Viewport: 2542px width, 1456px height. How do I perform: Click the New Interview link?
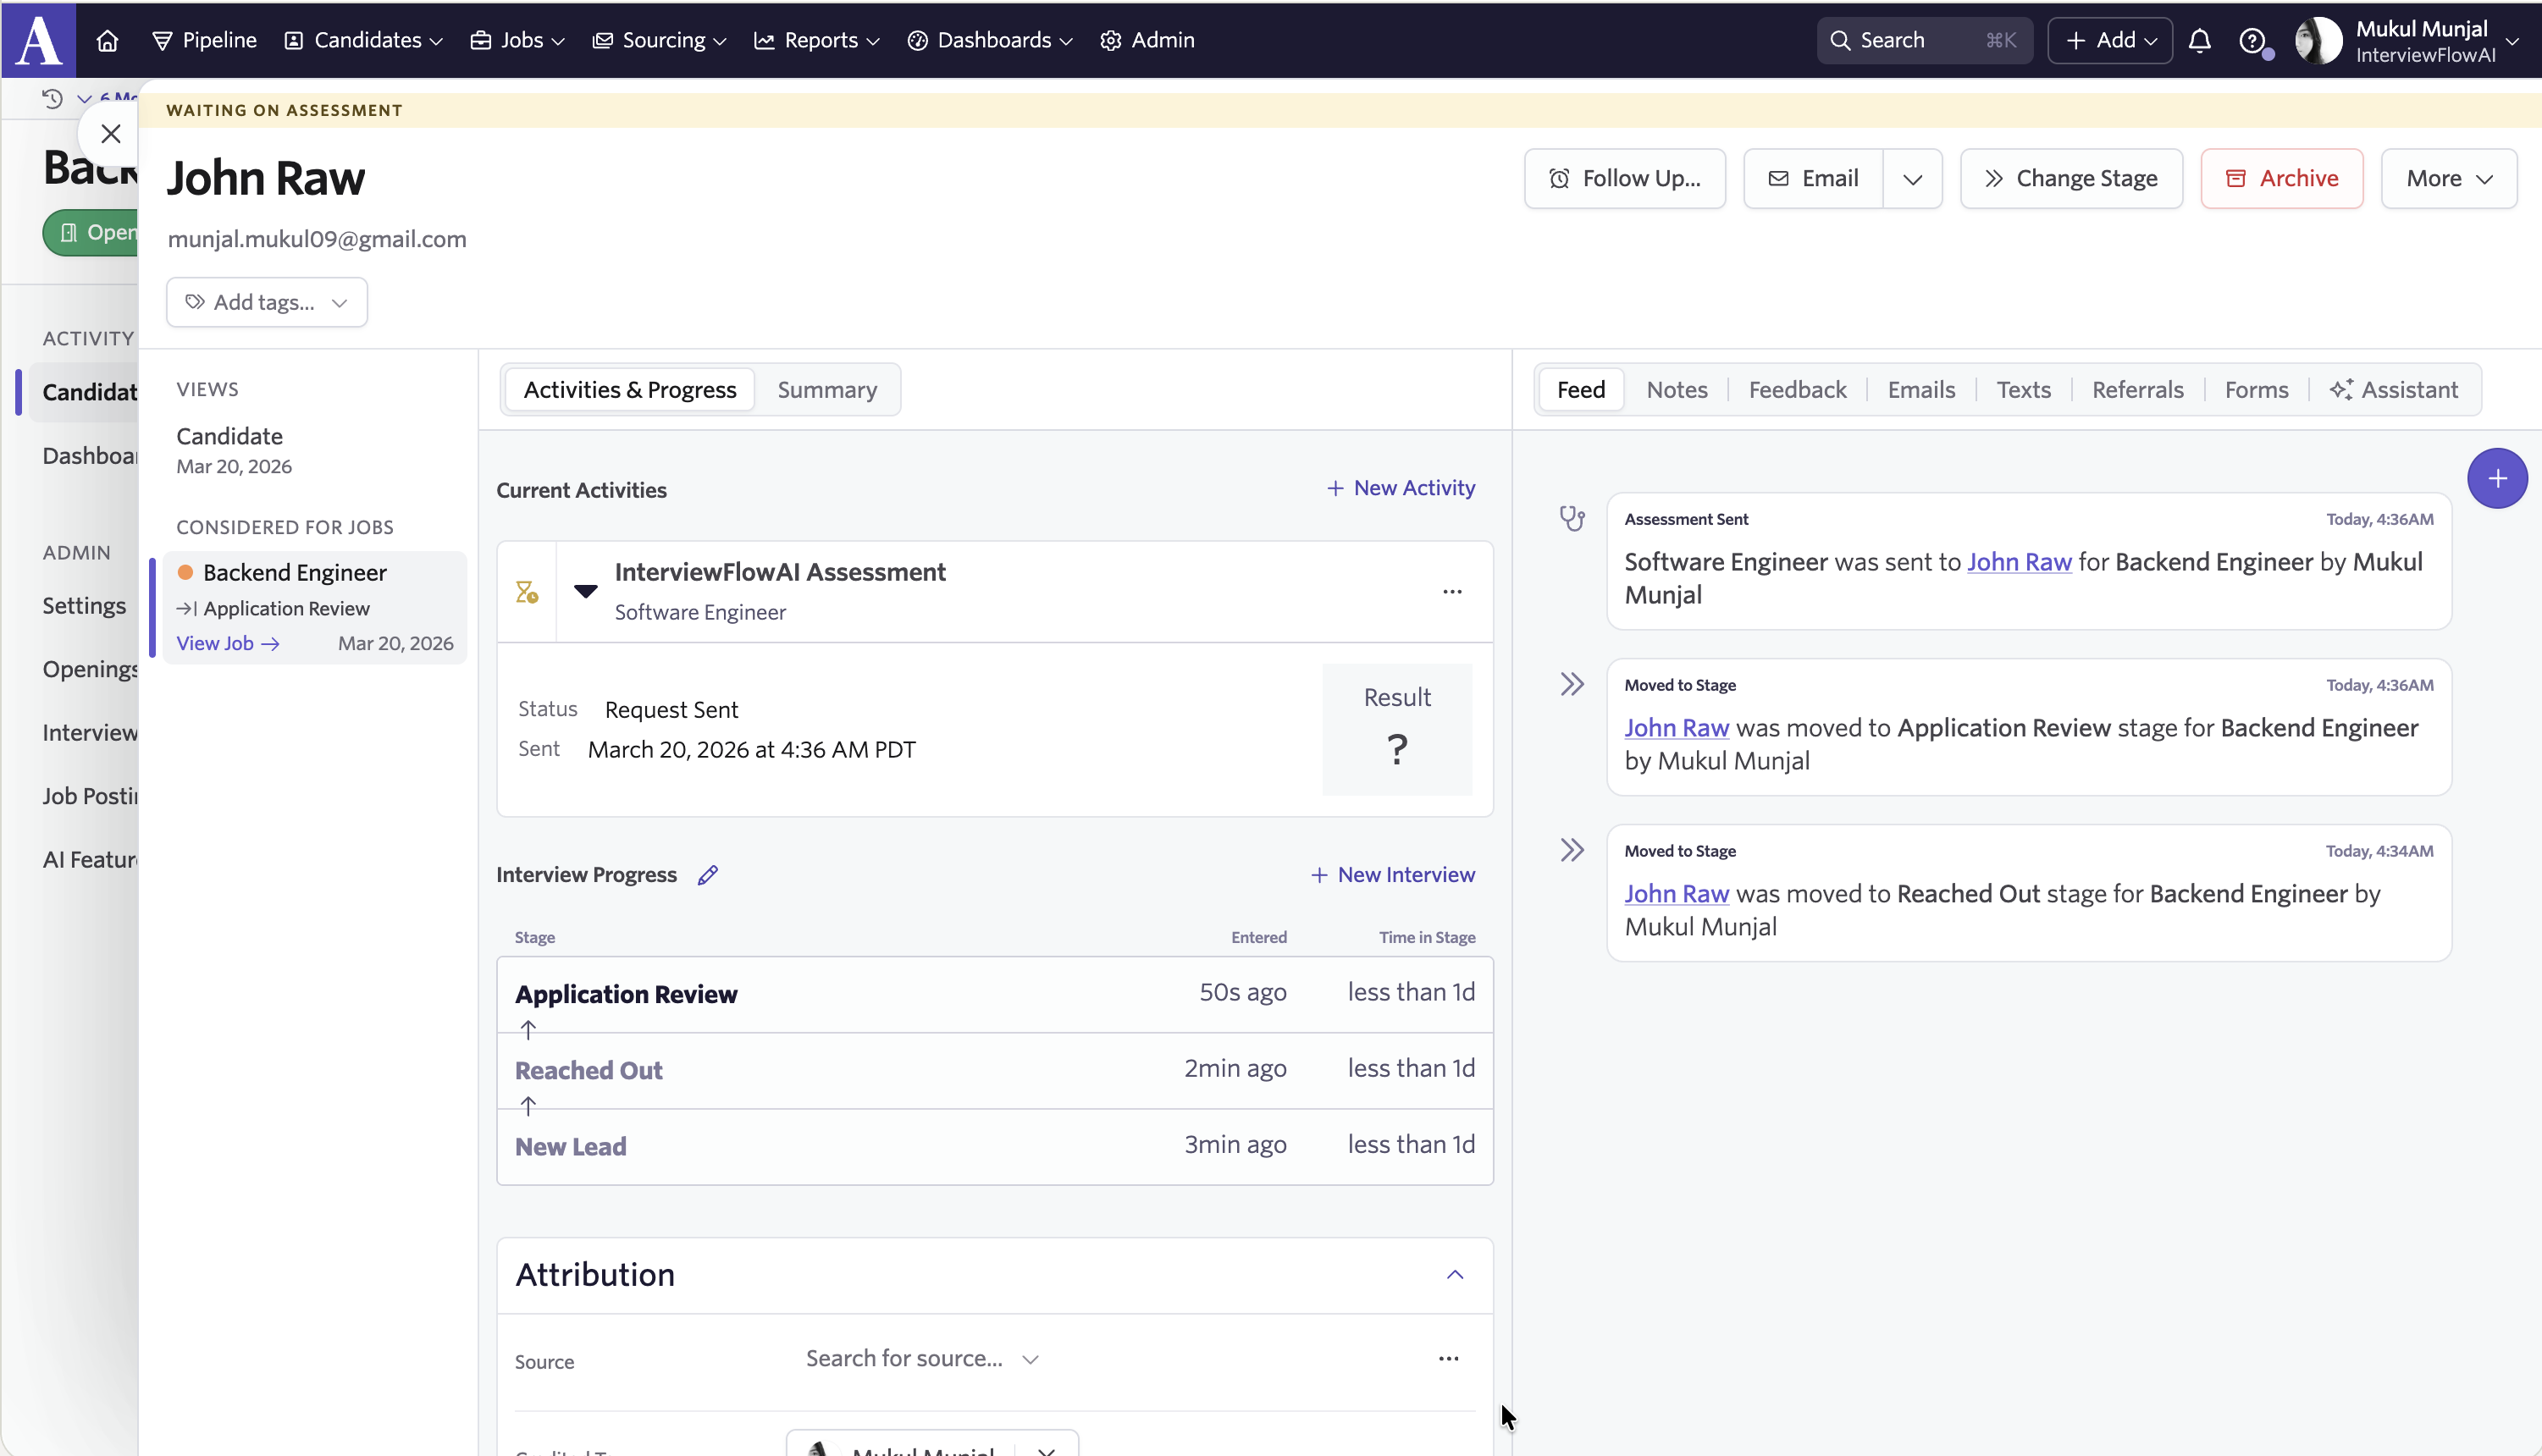coord(1392,875)
